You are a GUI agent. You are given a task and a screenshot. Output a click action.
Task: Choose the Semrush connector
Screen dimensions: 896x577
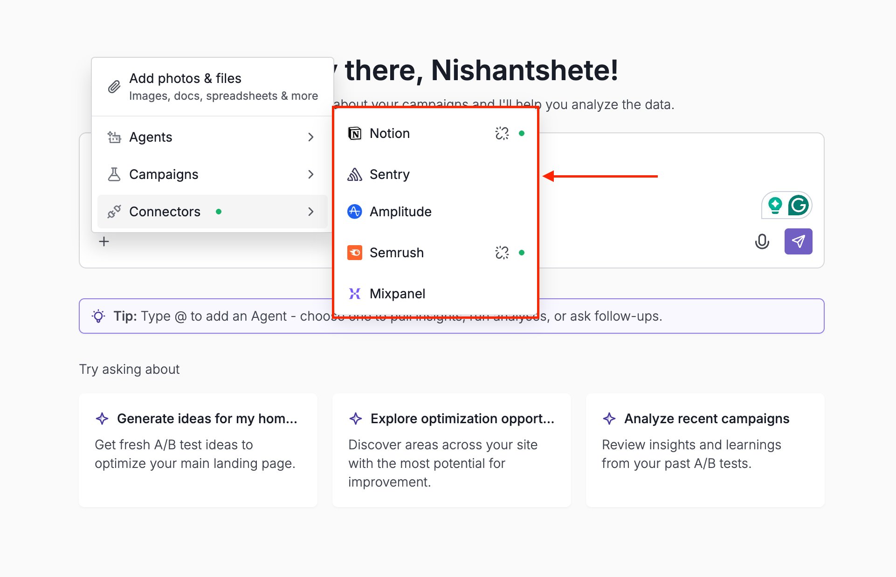(436, 253)
